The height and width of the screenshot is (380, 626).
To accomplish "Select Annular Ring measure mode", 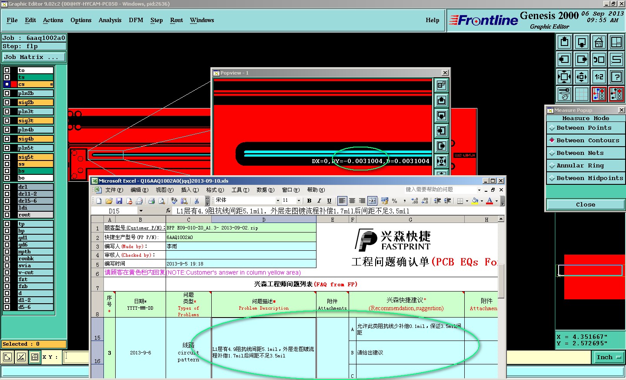I will click(586, 166).
